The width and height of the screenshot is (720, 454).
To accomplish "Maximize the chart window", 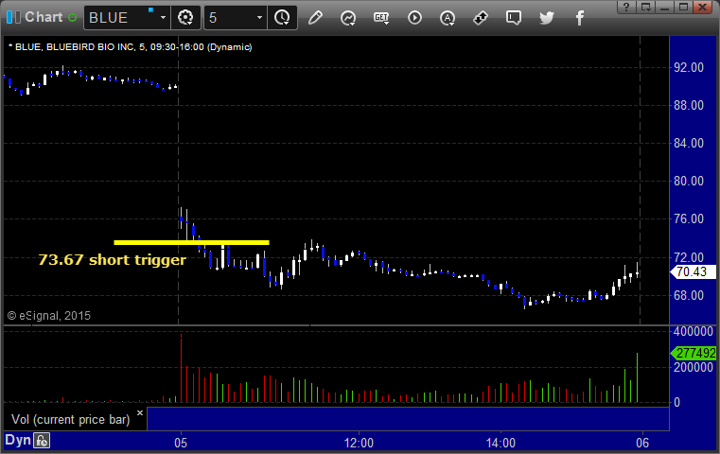I will click(x=683, y=7).
